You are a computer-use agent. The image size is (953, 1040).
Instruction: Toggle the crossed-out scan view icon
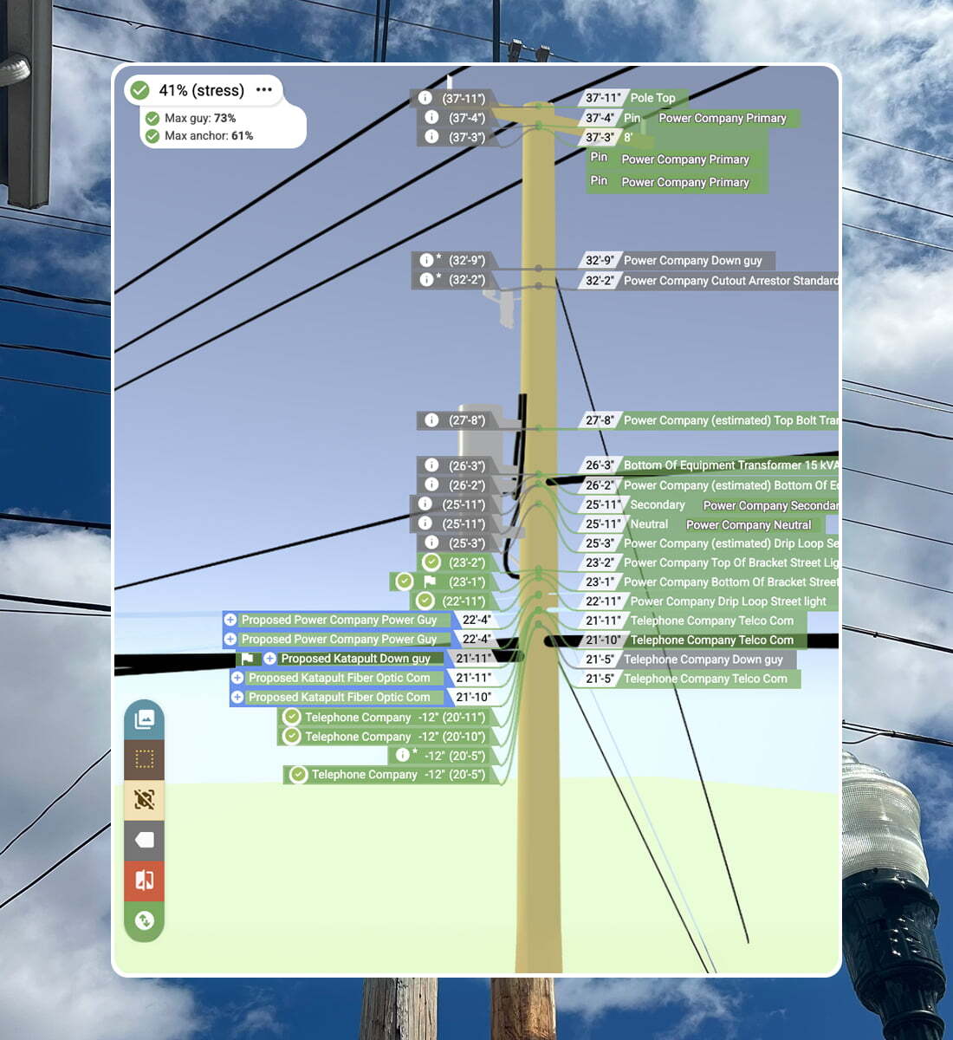point(144,799)
